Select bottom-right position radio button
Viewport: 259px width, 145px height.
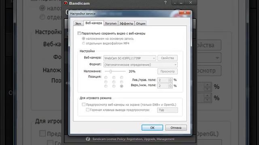[x=121, y=86]
